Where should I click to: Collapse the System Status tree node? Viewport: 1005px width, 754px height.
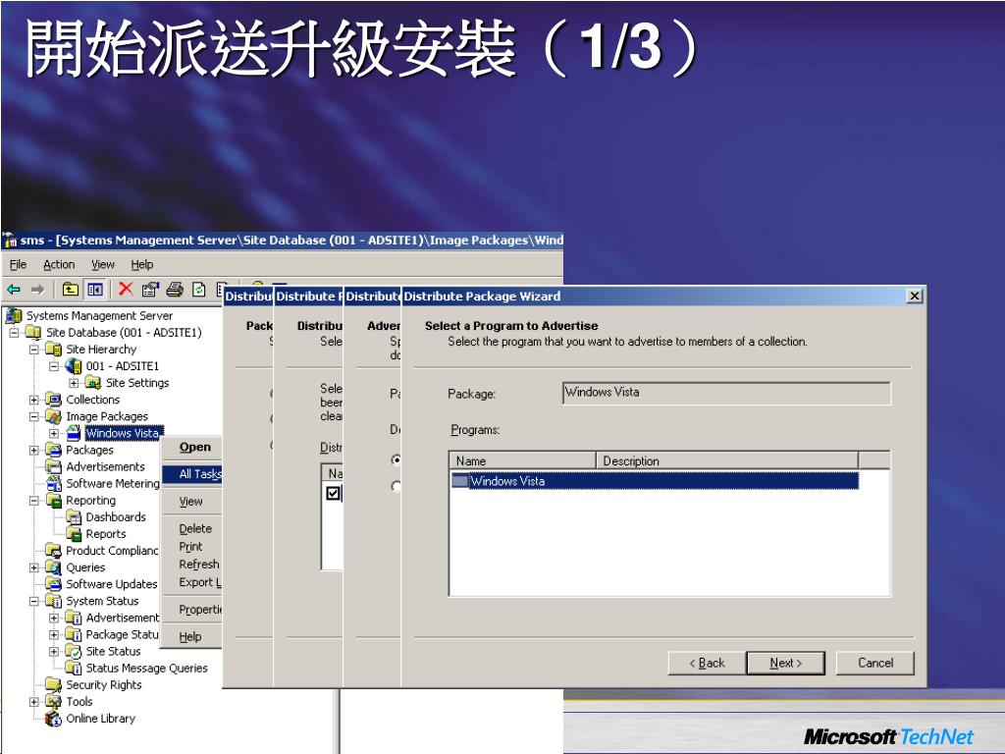click(34, 602)
